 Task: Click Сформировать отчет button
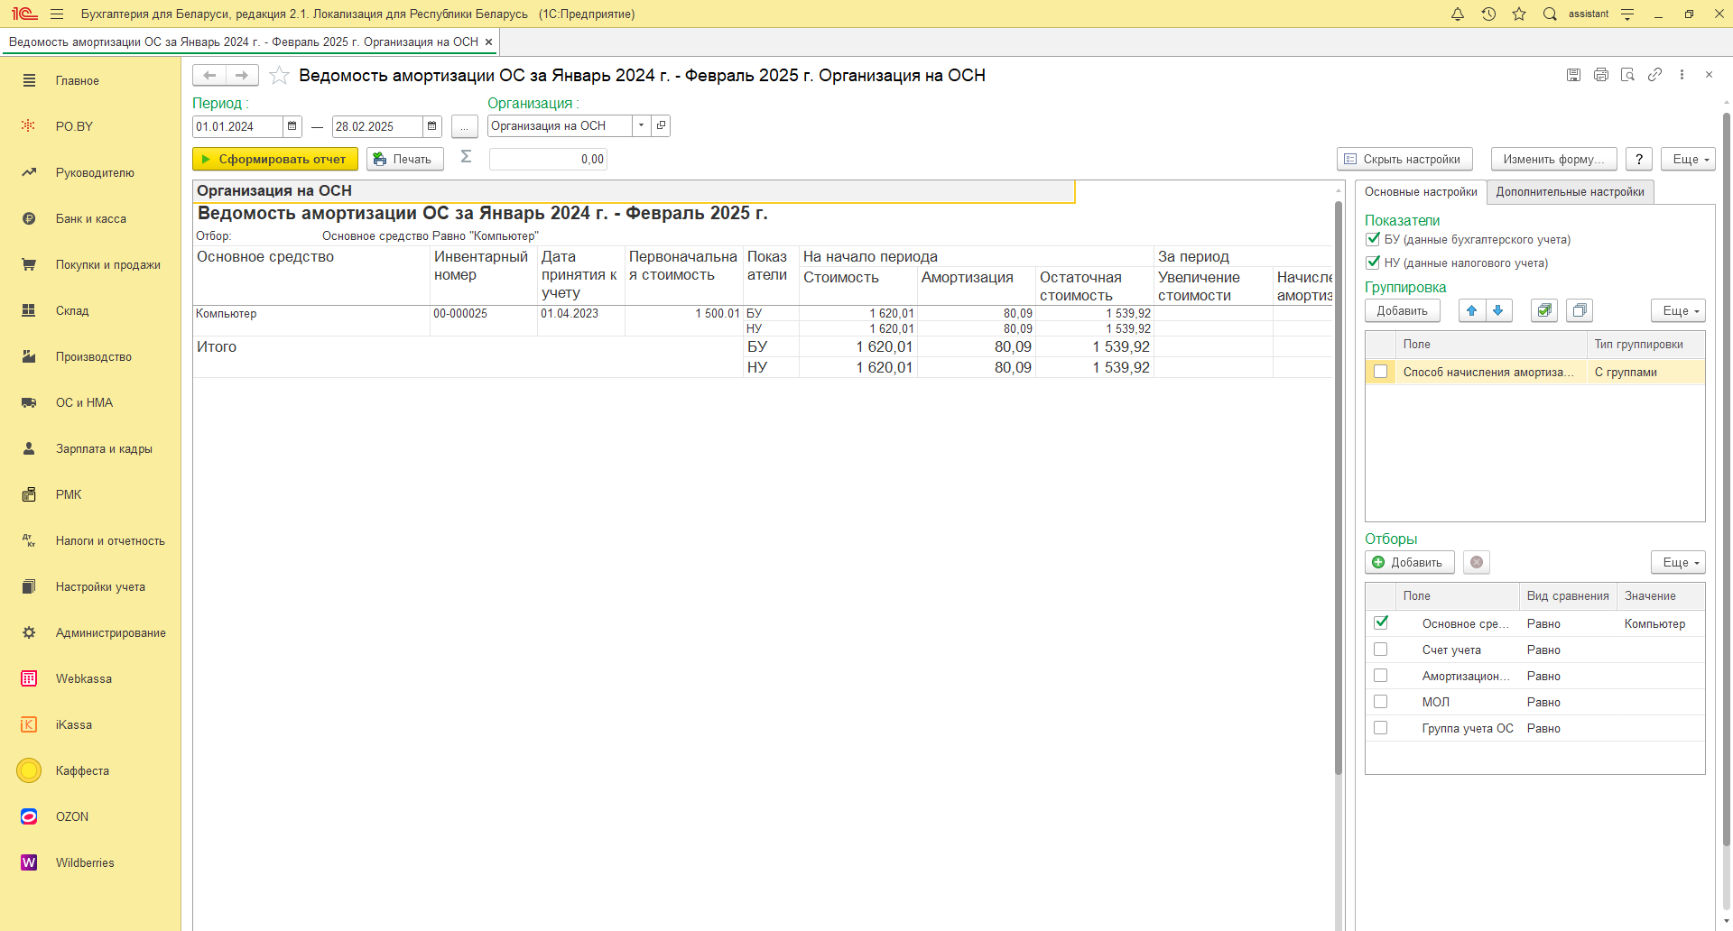(275, 159)
